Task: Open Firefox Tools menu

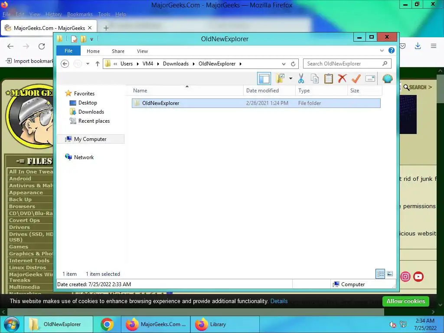Action: pos(104,14)
